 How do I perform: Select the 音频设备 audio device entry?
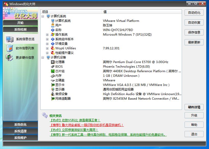point(61,94)
